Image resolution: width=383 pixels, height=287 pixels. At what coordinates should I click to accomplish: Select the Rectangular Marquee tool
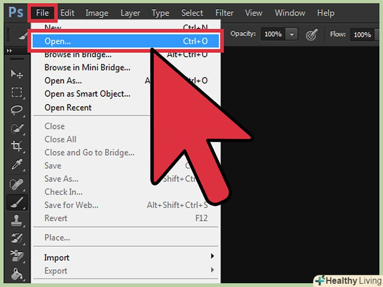(17, 93)
